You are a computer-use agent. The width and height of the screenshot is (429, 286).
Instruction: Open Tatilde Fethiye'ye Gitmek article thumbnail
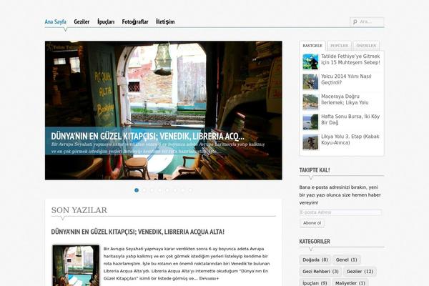310,61
